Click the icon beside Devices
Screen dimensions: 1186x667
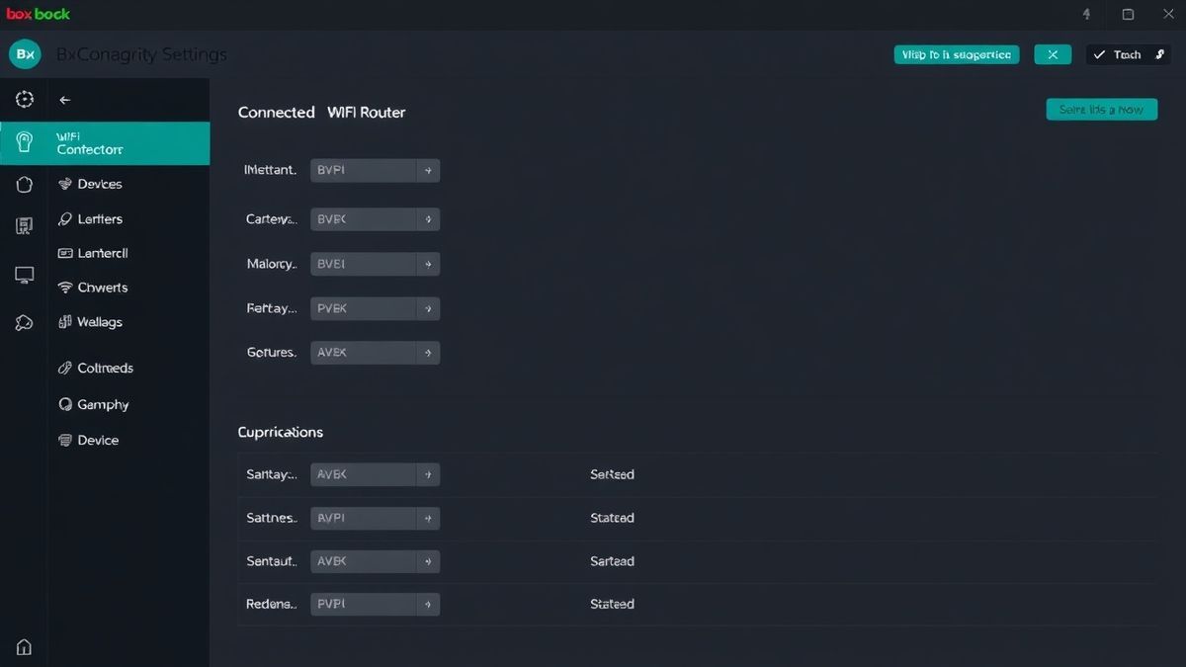[66, 184]
